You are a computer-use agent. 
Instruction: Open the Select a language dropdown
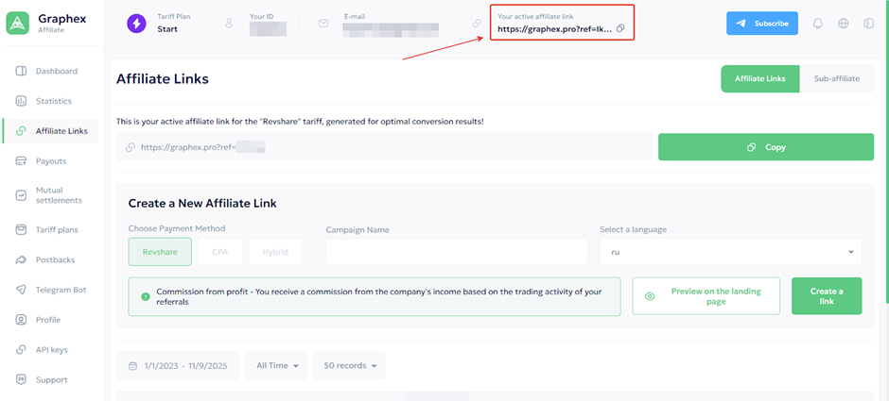click(x=730, y=252)
